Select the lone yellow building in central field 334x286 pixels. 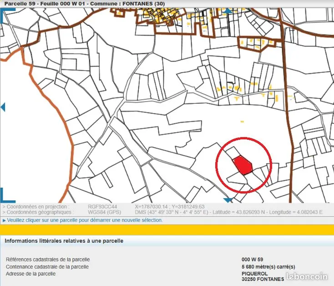pos(242,122)
